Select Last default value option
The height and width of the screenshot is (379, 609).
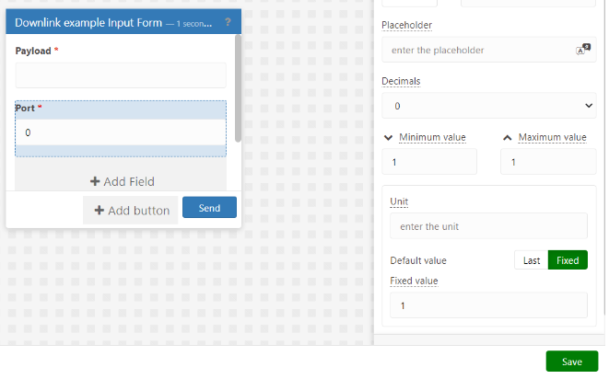532,260
